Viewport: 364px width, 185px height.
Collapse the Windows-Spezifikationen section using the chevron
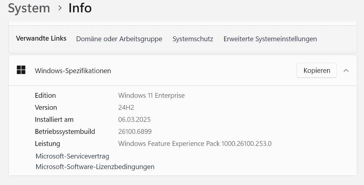346,70
